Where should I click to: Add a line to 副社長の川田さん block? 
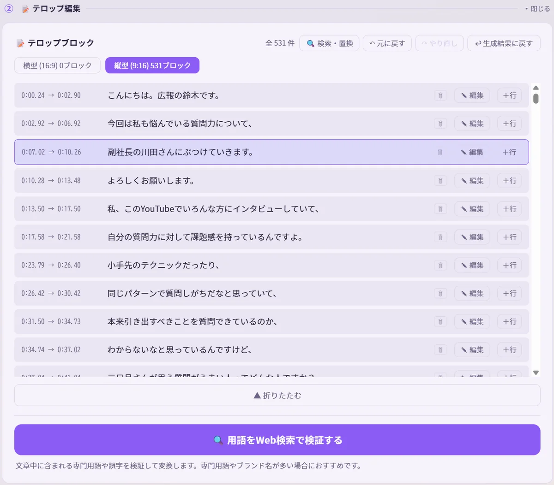pyautogui.click(x=509, y=152)
